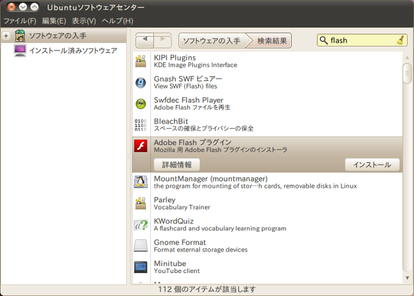Viewport: 414px width, 296px height.
Task: Click the Minitube monitor icon
Action: point(141,266)
